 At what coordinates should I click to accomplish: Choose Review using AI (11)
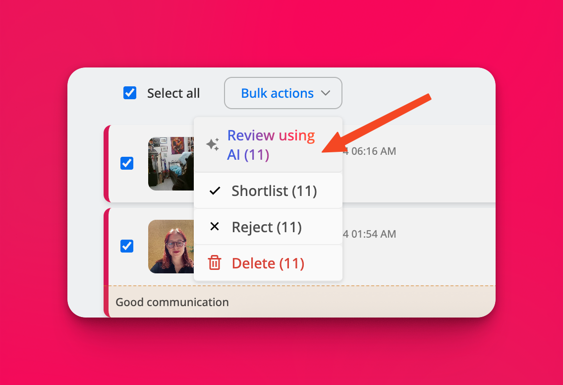[x=271, y=145]
